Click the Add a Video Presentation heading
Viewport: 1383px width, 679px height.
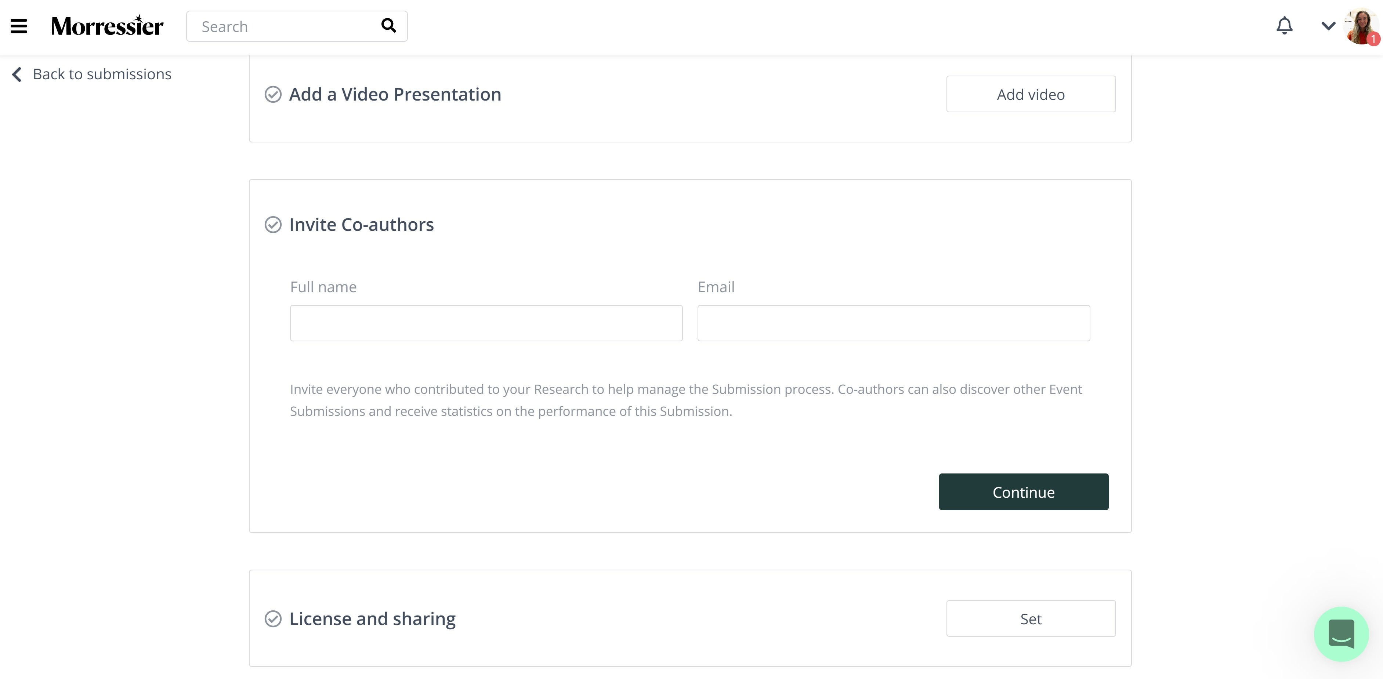tap(395, 94)
